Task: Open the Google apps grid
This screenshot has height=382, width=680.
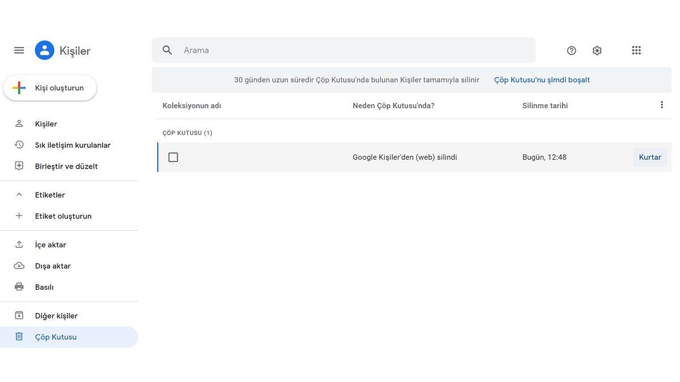Action: (x=636, y=50)
